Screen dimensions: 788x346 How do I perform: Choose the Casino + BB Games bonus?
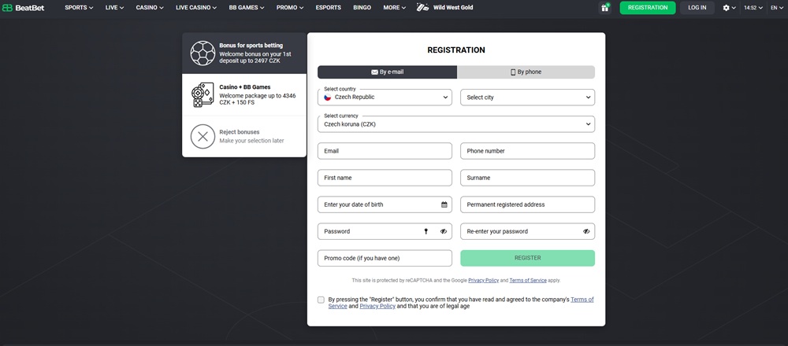pyautogui.click(x=203, y=95)
